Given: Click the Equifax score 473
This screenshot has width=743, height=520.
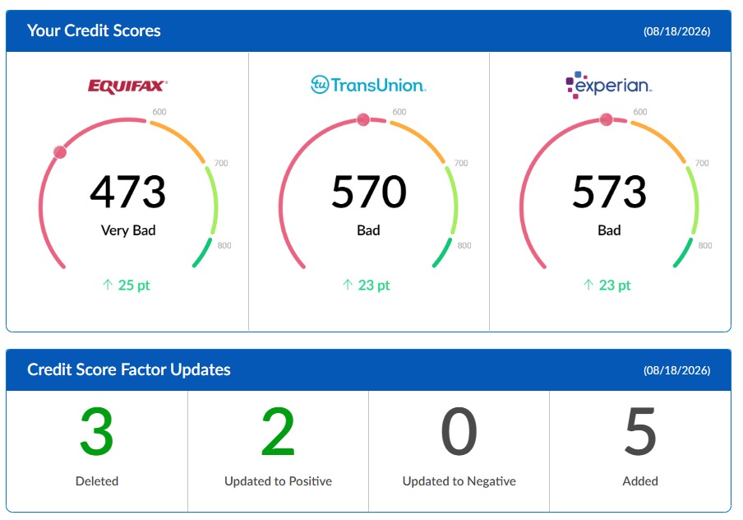Looking at the screenshot, I should click(x=128, y=192).
